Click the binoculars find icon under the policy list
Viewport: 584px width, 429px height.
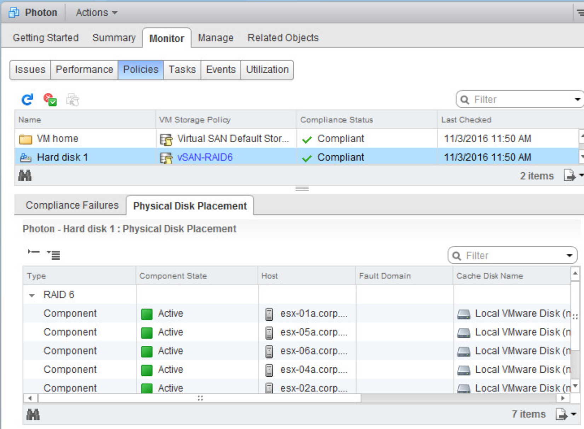(25, 176)
